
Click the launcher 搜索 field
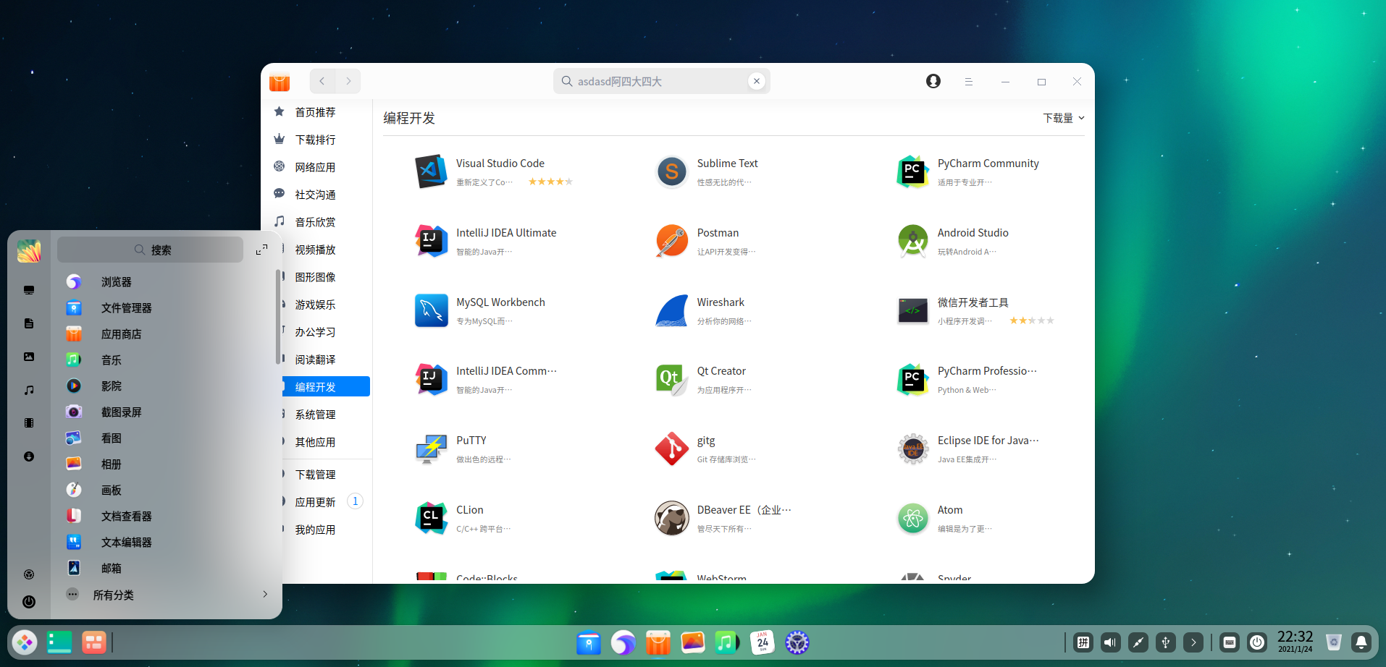pyautogui.click(x=151, y=250)
